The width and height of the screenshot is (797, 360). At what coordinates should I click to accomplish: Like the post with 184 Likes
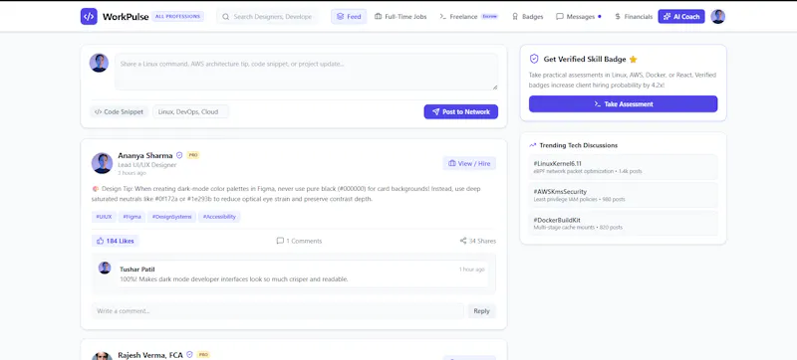pos(115,241)
